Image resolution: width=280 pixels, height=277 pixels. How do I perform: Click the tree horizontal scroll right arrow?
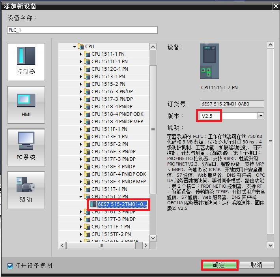point(146,245)
